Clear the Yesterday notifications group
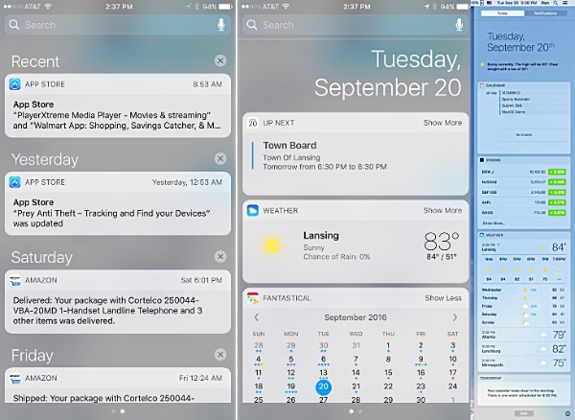Viewport: 575px width, 420px height. (220, 158)
